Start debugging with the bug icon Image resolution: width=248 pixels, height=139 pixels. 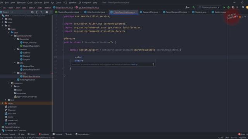(x=229, y=7)
